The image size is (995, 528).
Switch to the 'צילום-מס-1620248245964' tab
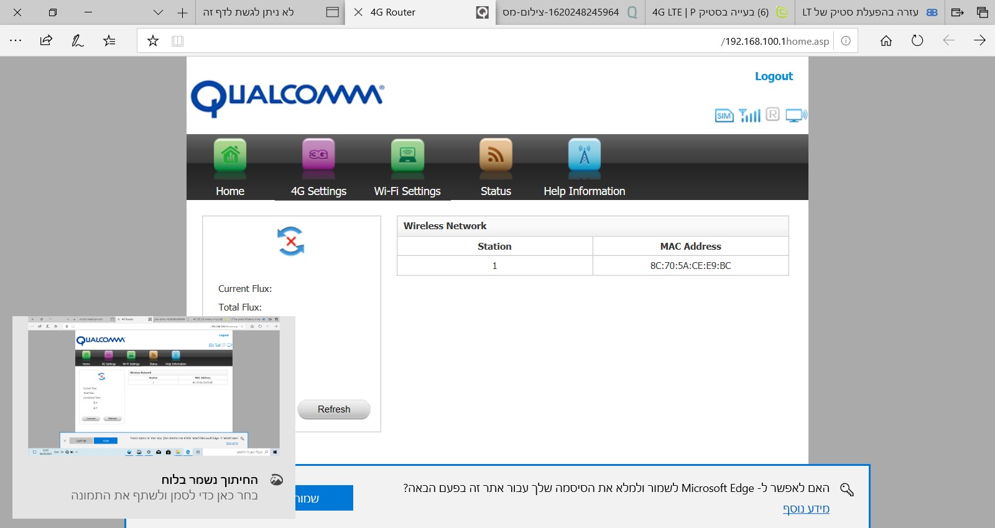[x=569, y=12]
